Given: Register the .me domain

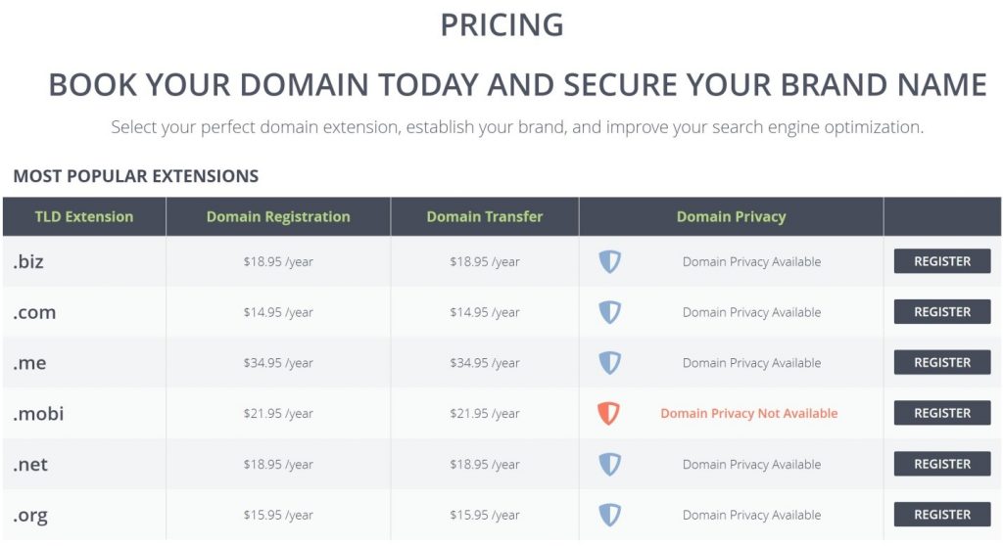Looking at the screenshot, I should click(942, 362).
